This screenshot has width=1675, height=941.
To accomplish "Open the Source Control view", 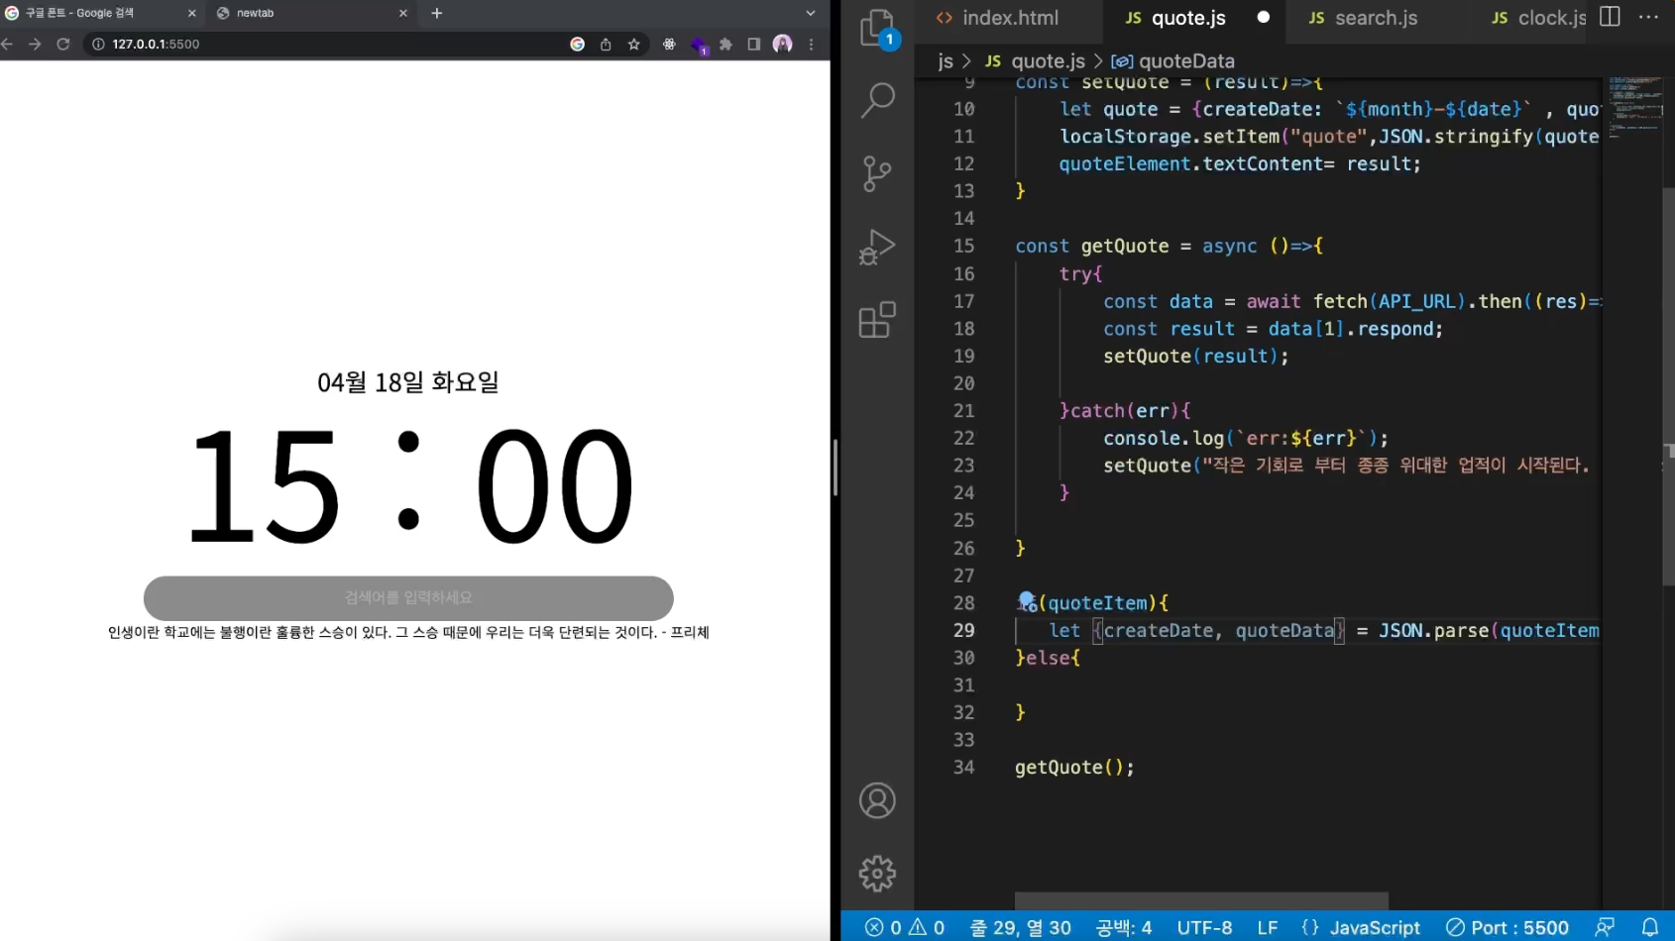I will pos(877,173).
